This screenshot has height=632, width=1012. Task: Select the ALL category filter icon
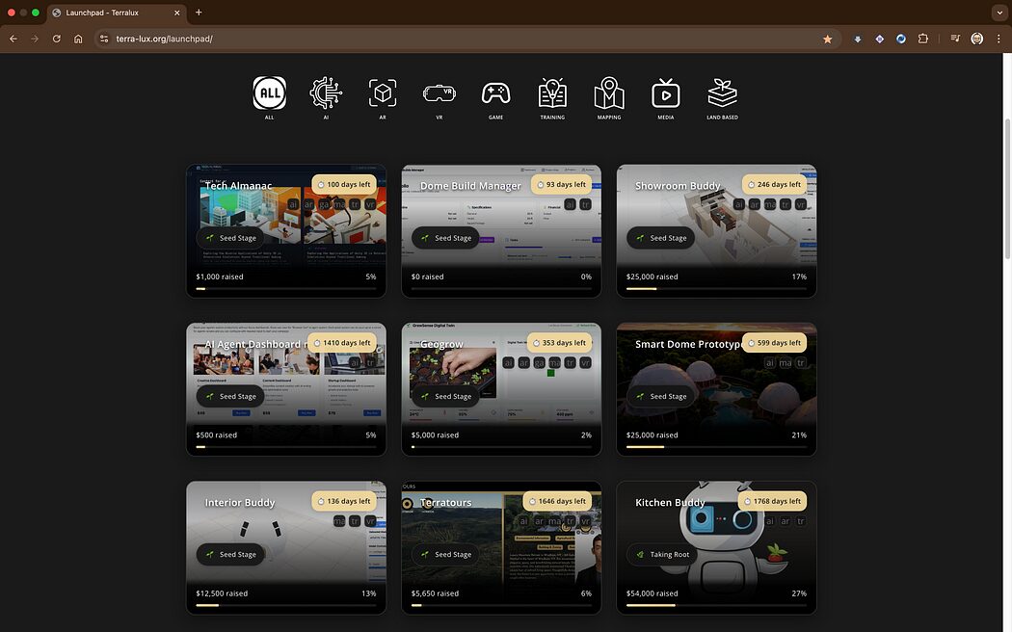270,93
